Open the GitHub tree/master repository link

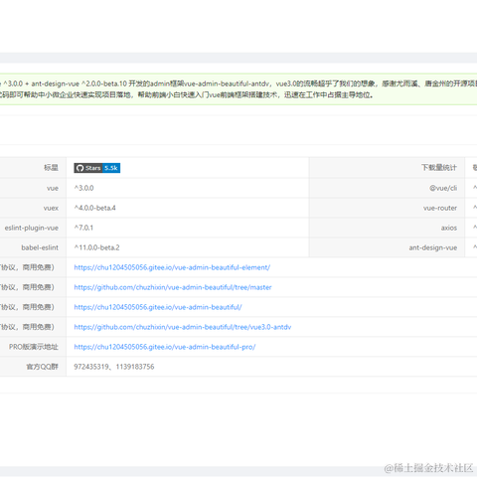click(x=173, y=287)
